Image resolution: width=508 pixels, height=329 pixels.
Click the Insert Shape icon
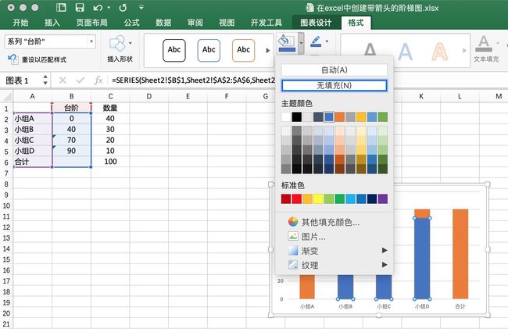tap(117, 44)
